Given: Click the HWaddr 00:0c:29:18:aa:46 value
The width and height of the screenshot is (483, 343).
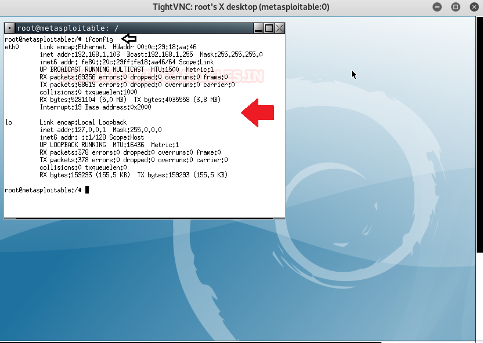Looking at the screenshot, I should (154, 47).
